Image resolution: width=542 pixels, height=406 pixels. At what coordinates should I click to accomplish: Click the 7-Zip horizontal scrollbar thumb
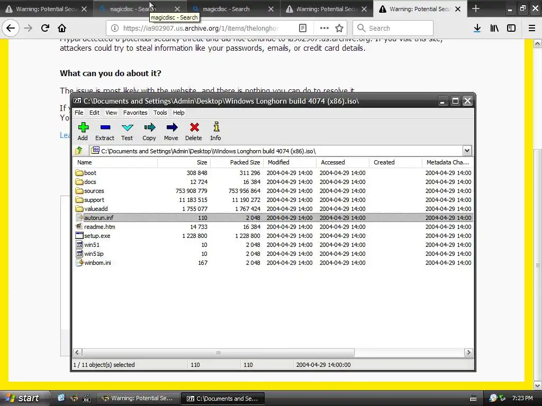pyautogui.click(x=218, y=353)
